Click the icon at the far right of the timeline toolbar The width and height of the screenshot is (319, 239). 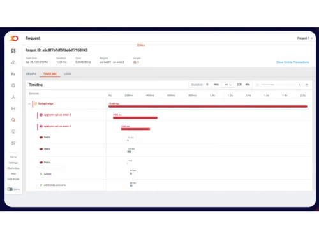click(x=307, y=85)
